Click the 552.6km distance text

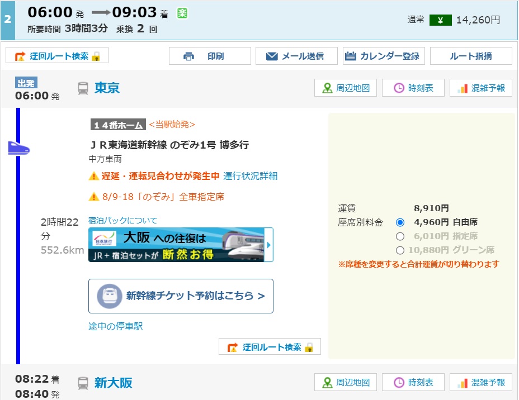coord(62,250)
